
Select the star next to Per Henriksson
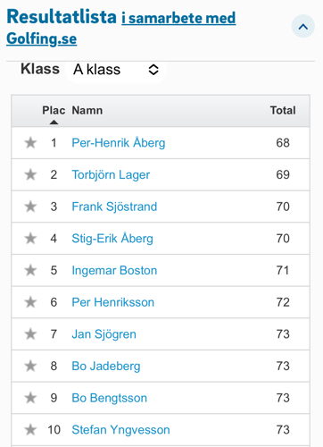pyautogui.click(x=30, y=302)
